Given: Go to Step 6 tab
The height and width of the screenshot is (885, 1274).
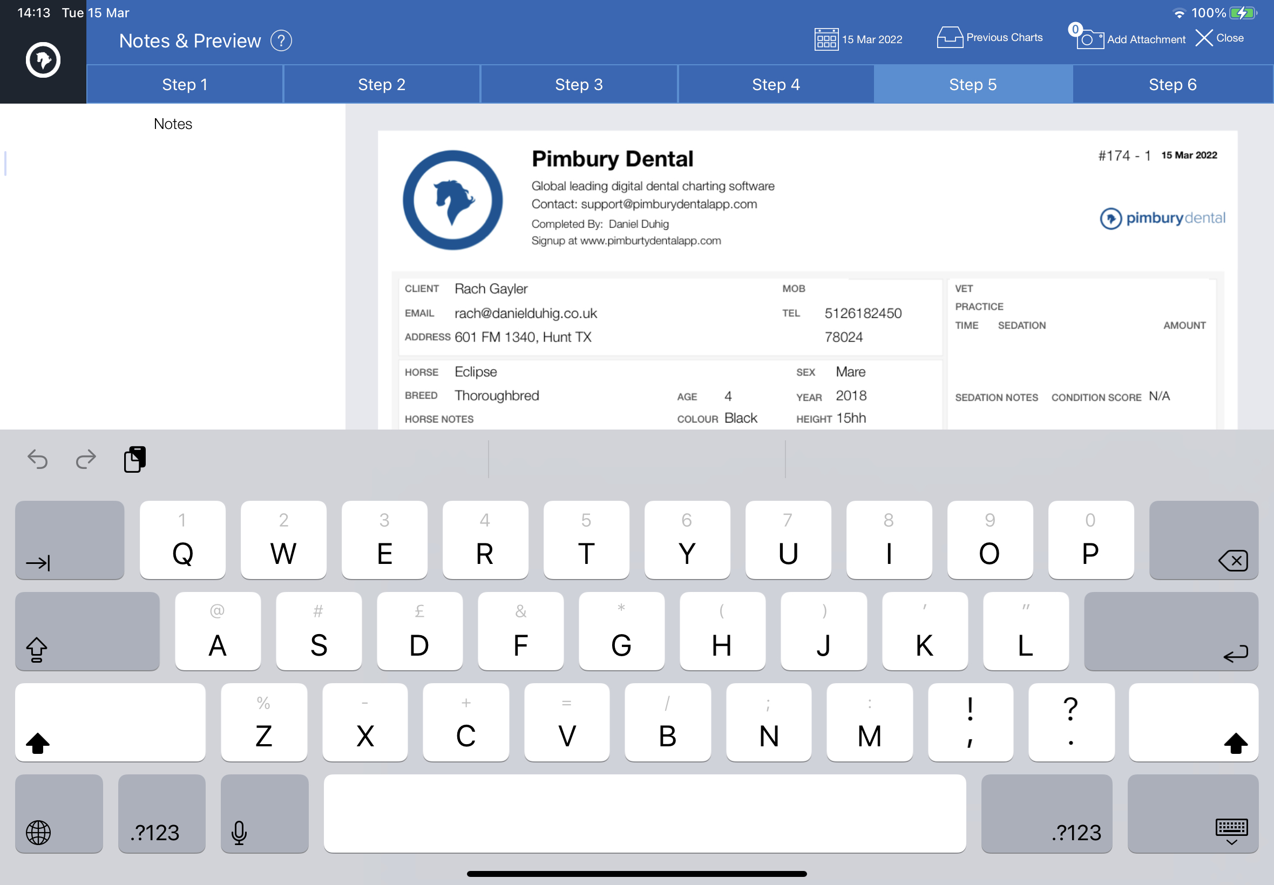Looking at the screenshot, I should pyautogui.click(x=1173, y=84).
